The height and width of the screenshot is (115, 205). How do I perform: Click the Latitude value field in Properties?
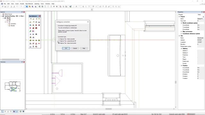point(201,40)
